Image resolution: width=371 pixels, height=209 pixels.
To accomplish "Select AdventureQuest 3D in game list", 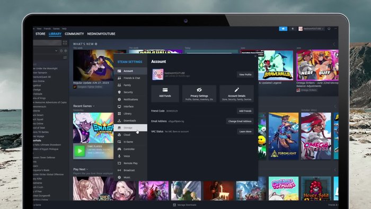I will pos(42,77).
